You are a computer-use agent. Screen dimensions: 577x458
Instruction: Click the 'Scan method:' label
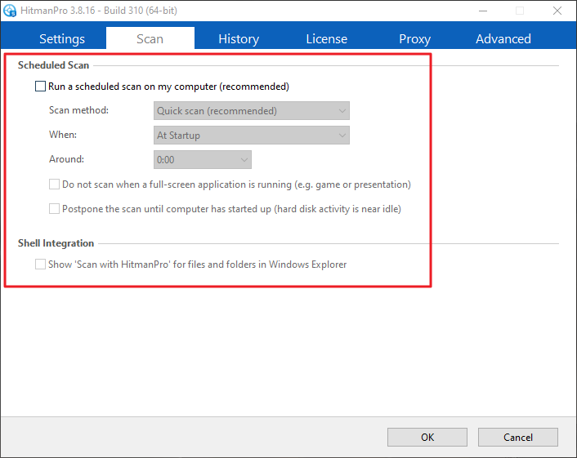click(x=78, y=110)
